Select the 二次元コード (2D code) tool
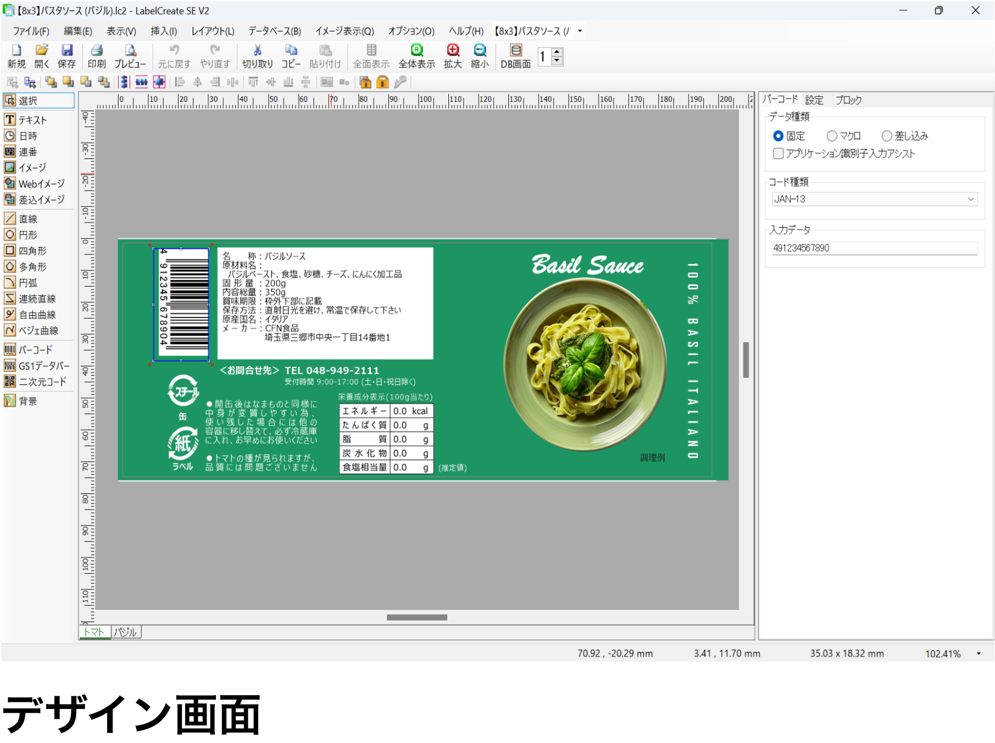Screen dimensions: 995x743 pyautogui.click(x=41, y=382)
